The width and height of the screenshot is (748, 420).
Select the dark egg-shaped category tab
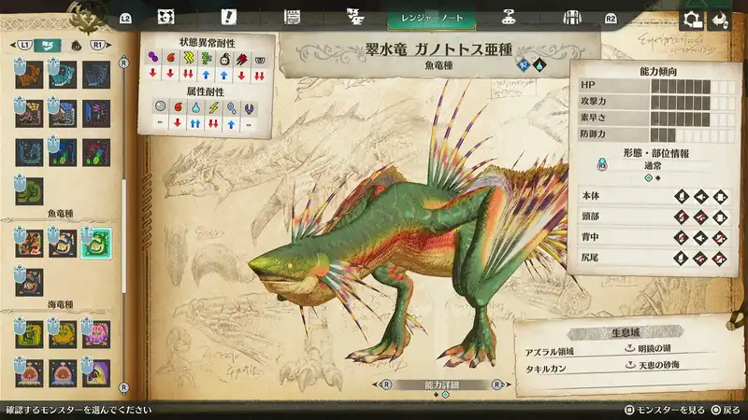click(x=76, y=46)
